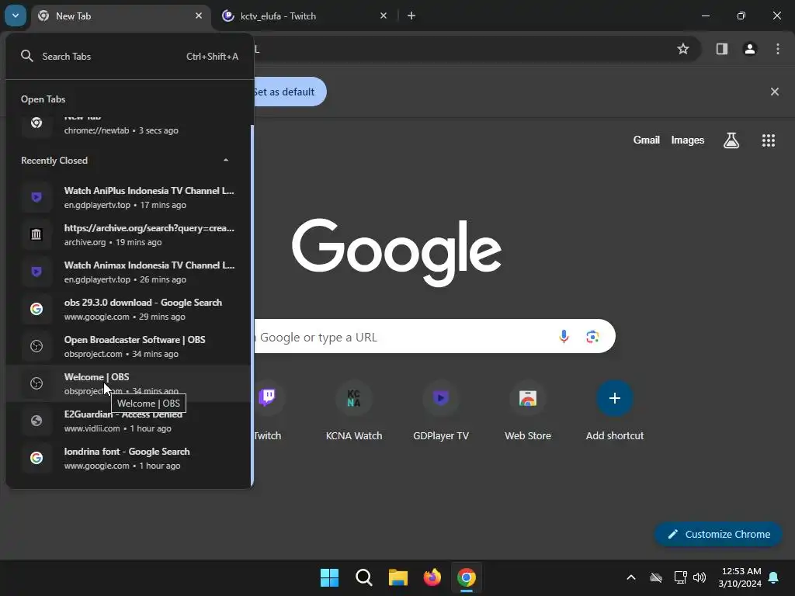Collapse the Recently Closed section
Screen dimensions: 795x596
coord(226,160)
